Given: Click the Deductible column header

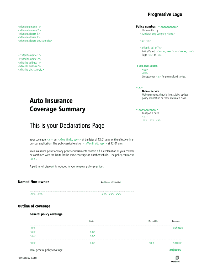Looking at the screenshot, I should point(153,221).
